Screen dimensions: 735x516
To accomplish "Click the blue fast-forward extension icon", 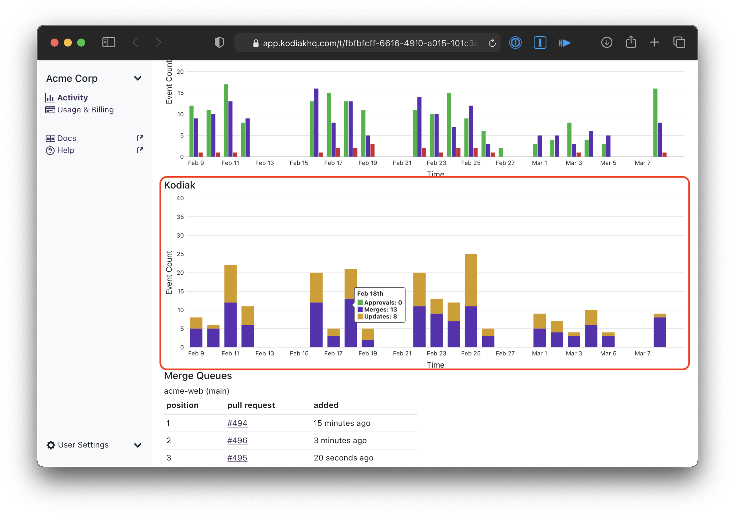I will coord(564,43).
